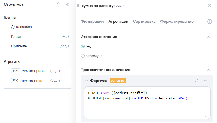Click (ред.) link next to Прибыль
This screenshot has width=217, height=123.
point(64,46)
